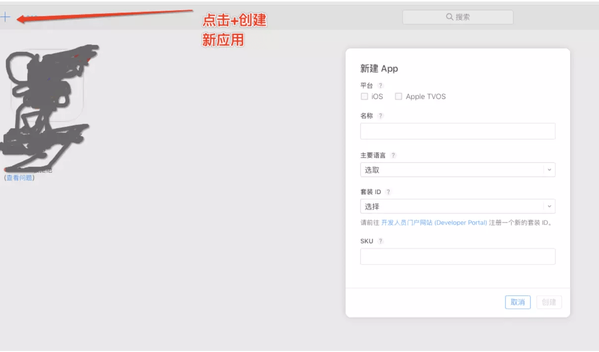Click inside the SKU input field

click(x=457, y=256)
